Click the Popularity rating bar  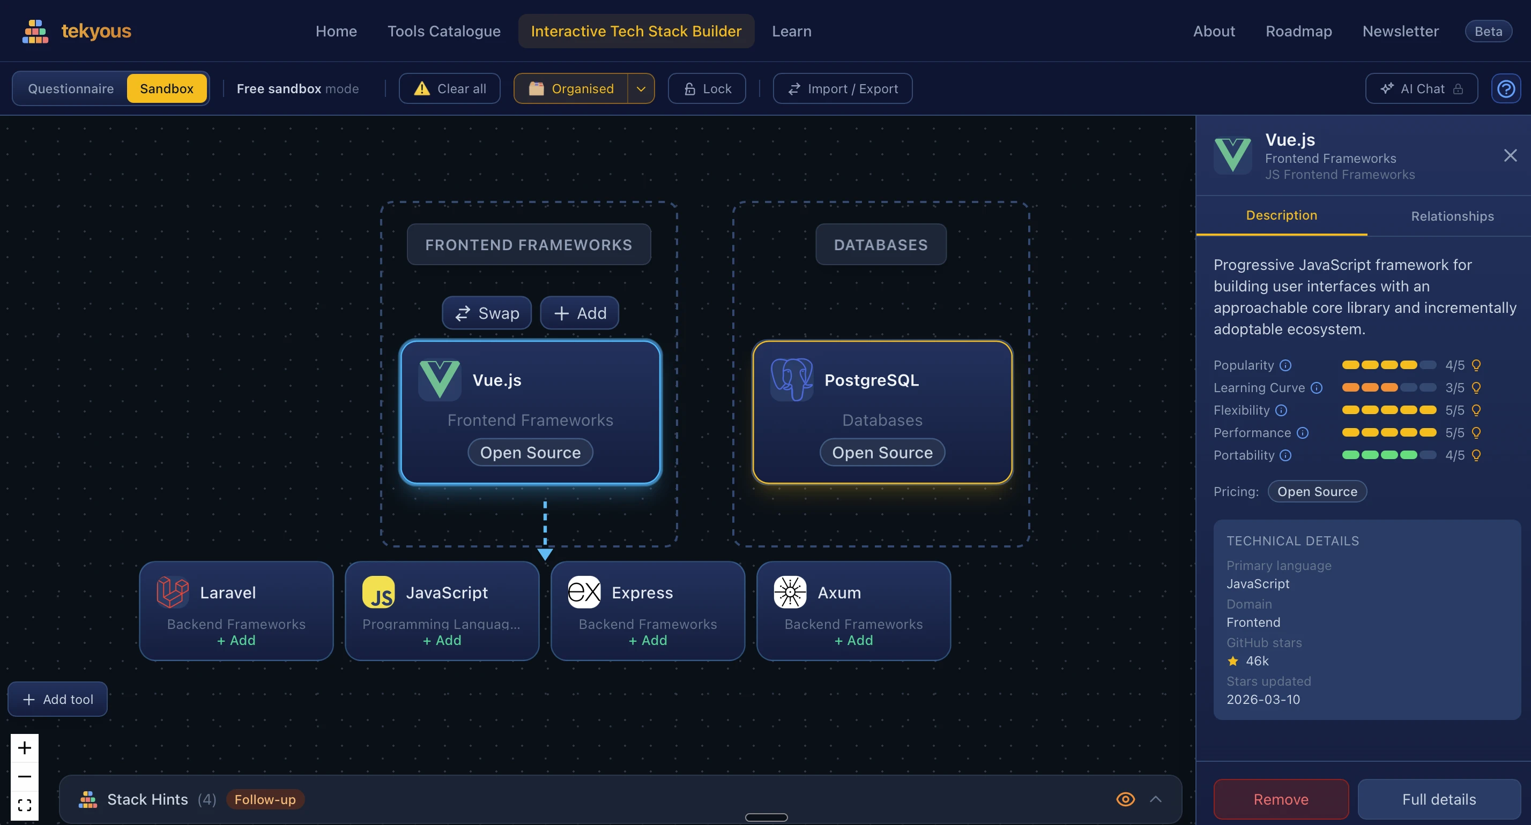click(x=1389, y=365)
